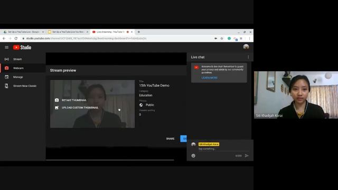Switch to the first Set Up a YouTube Live tab
Screen dimensions: 338x190
(23, 32)
